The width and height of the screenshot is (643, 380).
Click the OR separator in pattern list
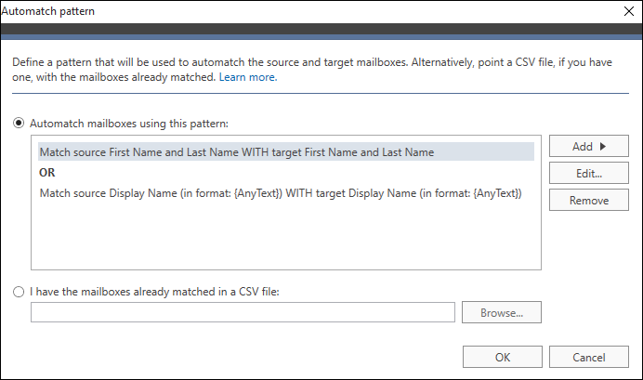click(x=46, y=173)
